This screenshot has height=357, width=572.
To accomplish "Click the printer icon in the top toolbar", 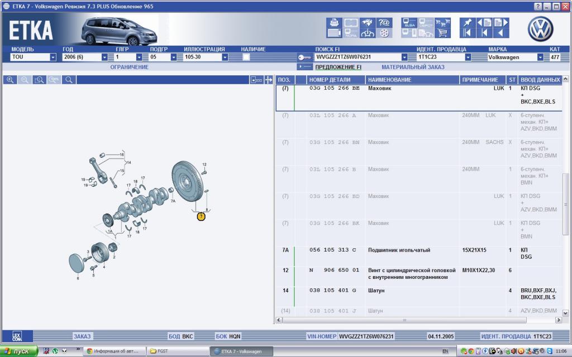I will click(334, 22).
